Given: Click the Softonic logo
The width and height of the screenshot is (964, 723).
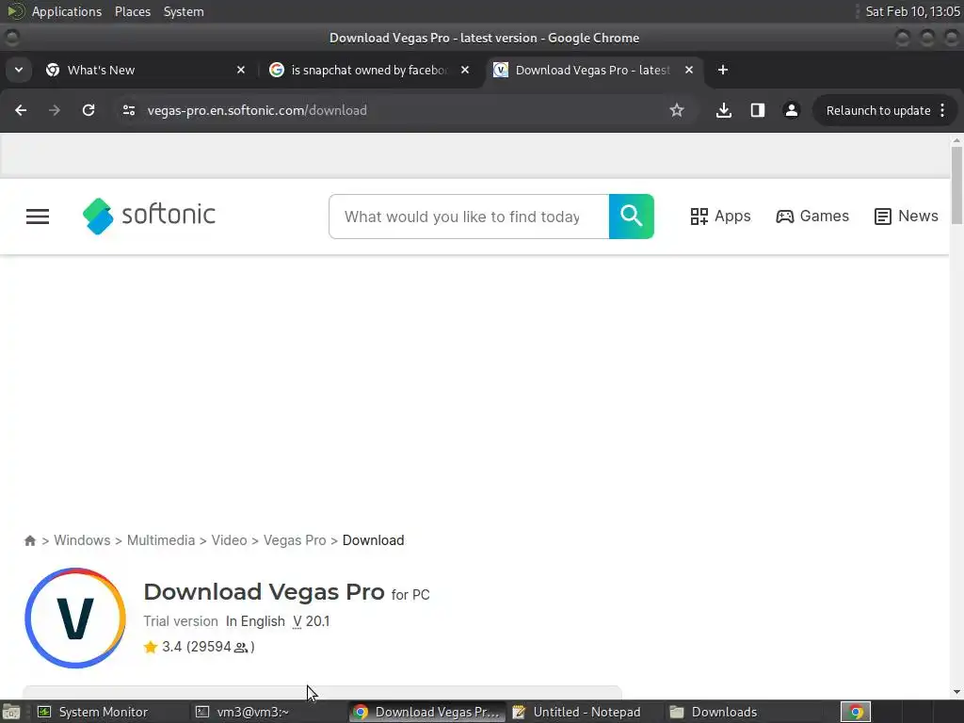Looking at the screenshot, I should [x=150, y=216].
